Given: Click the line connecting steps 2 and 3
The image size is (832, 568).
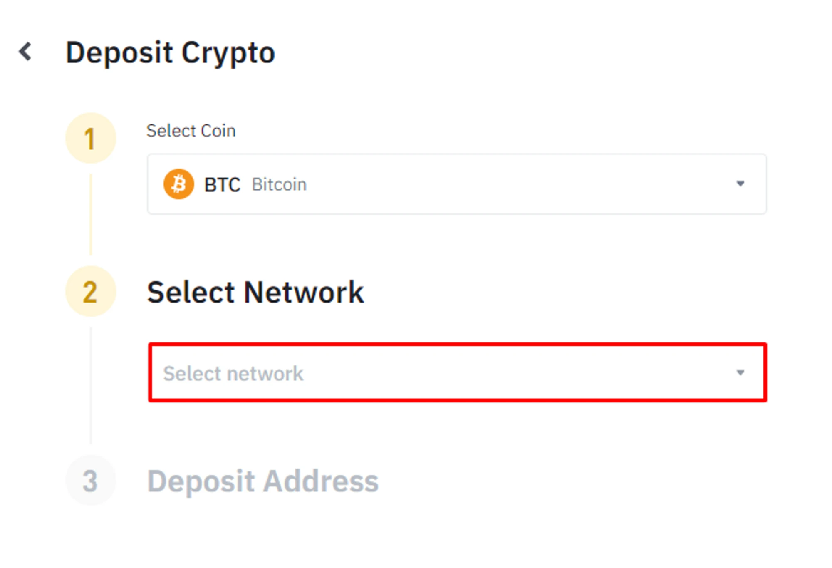Looking at the screenshot, I should (x=91, y=385).
